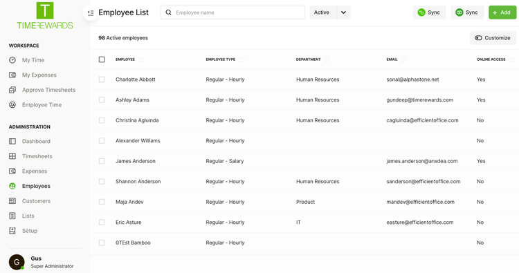Sort by Employee column icon
This screenshot has height=273, width=519.
(x=141, y=59)
